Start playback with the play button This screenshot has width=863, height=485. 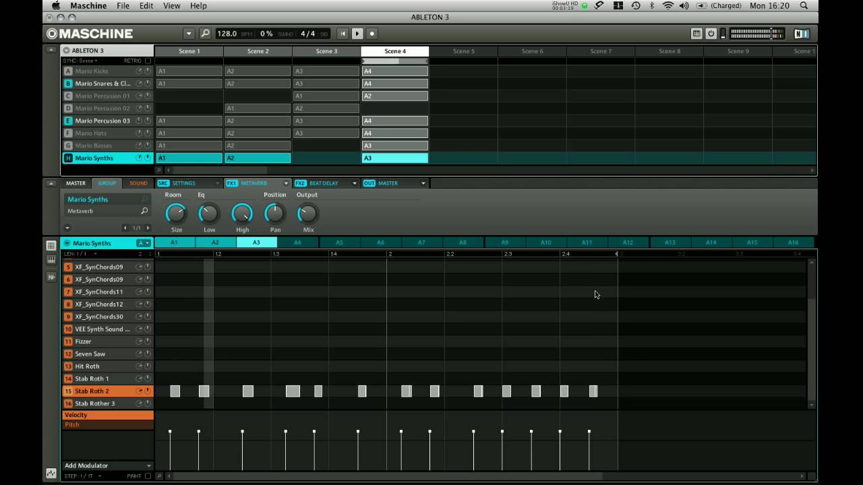point(357,34)
